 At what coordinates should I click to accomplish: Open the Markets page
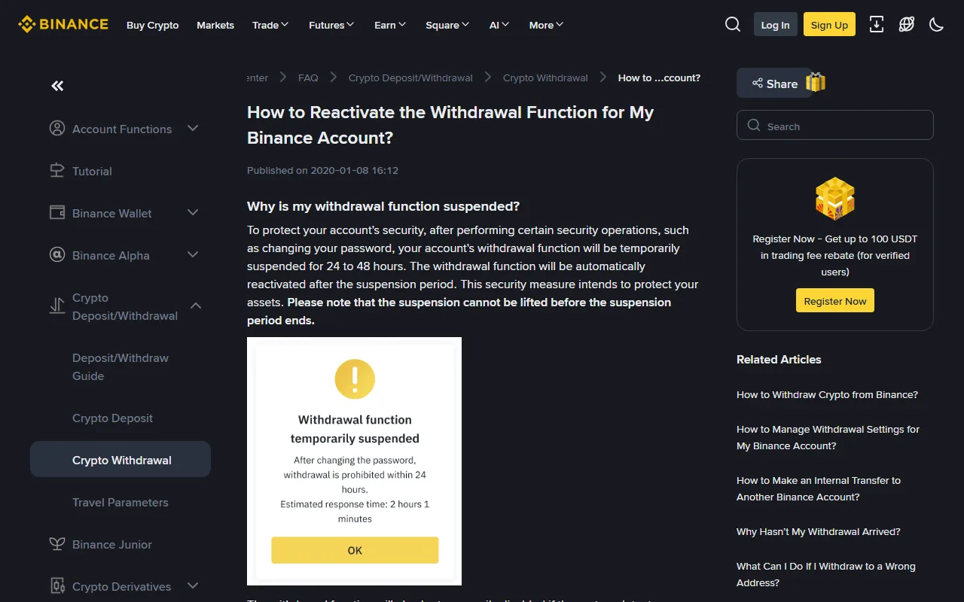215,25
